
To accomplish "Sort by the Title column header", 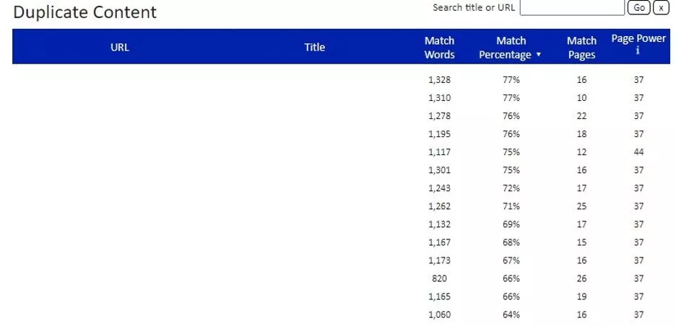I will click(x=314, y=48).
